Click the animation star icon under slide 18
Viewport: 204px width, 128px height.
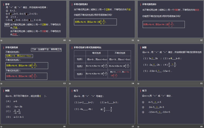click(138, 126)
